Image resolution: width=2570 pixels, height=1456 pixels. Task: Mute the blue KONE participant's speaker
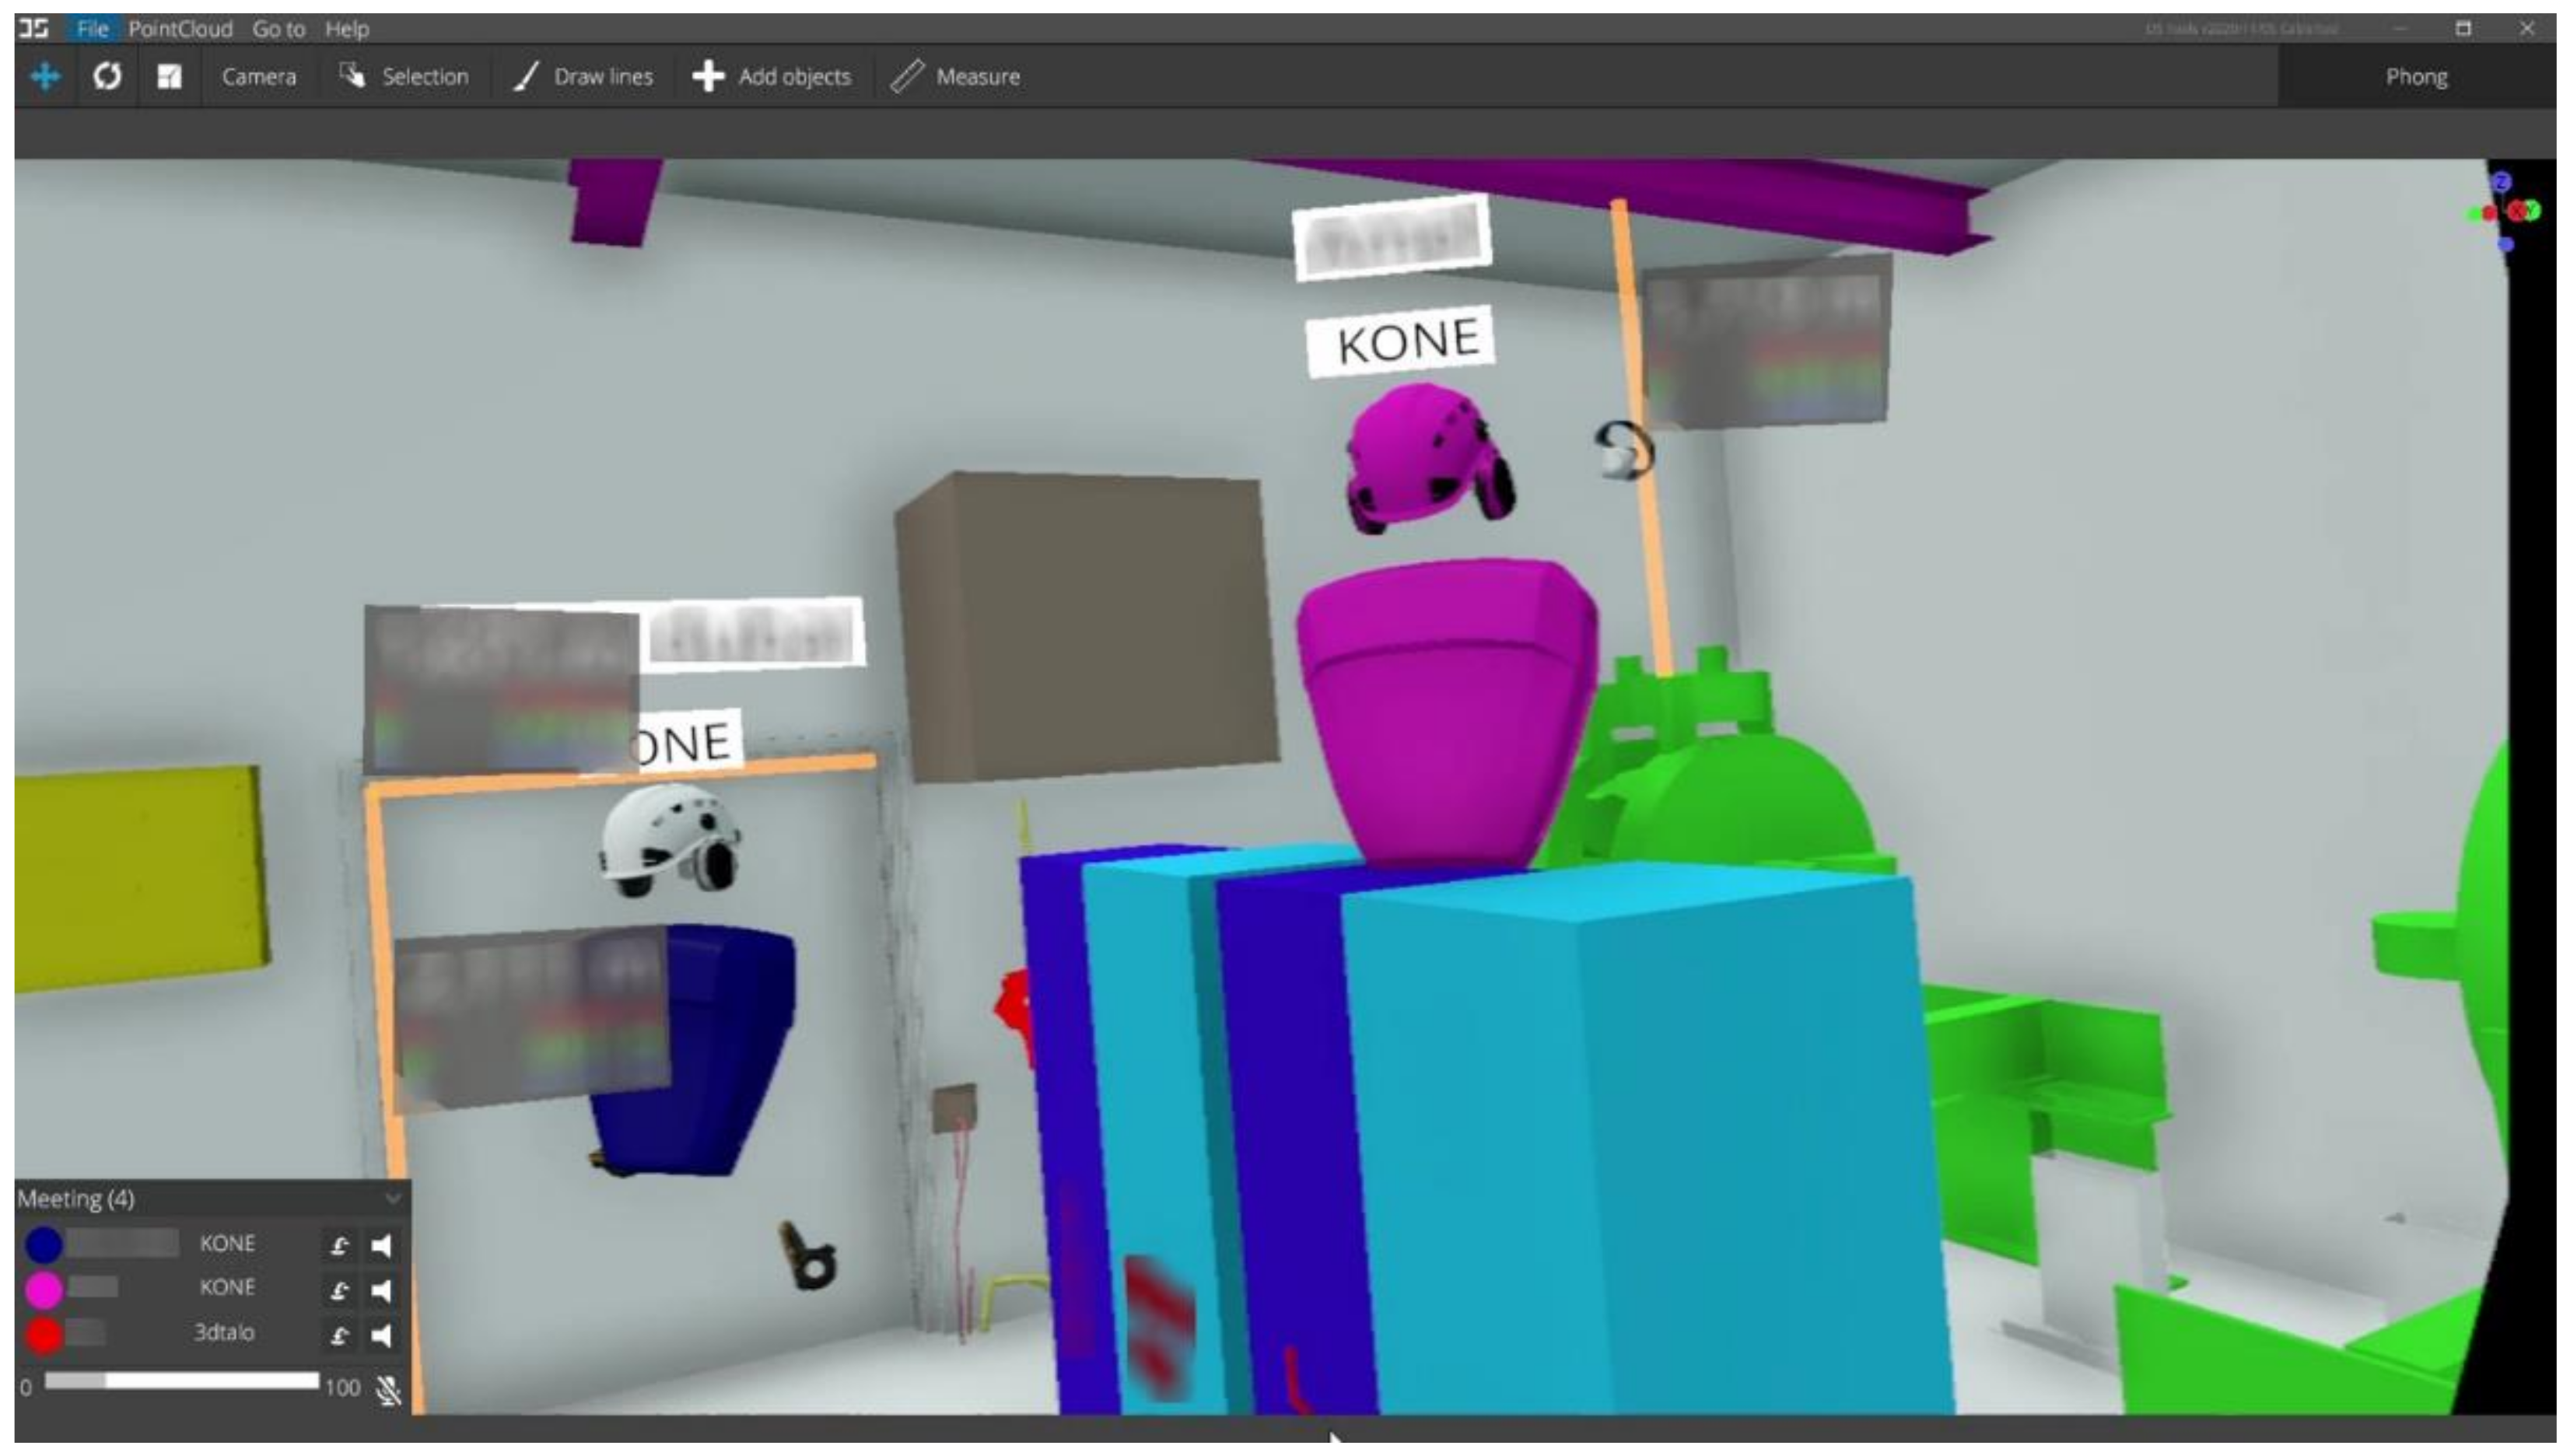[x=381, y=1246]
